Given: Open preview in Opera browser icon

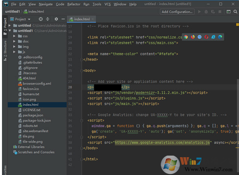Looking at the screenshot, I should point(207,37).
